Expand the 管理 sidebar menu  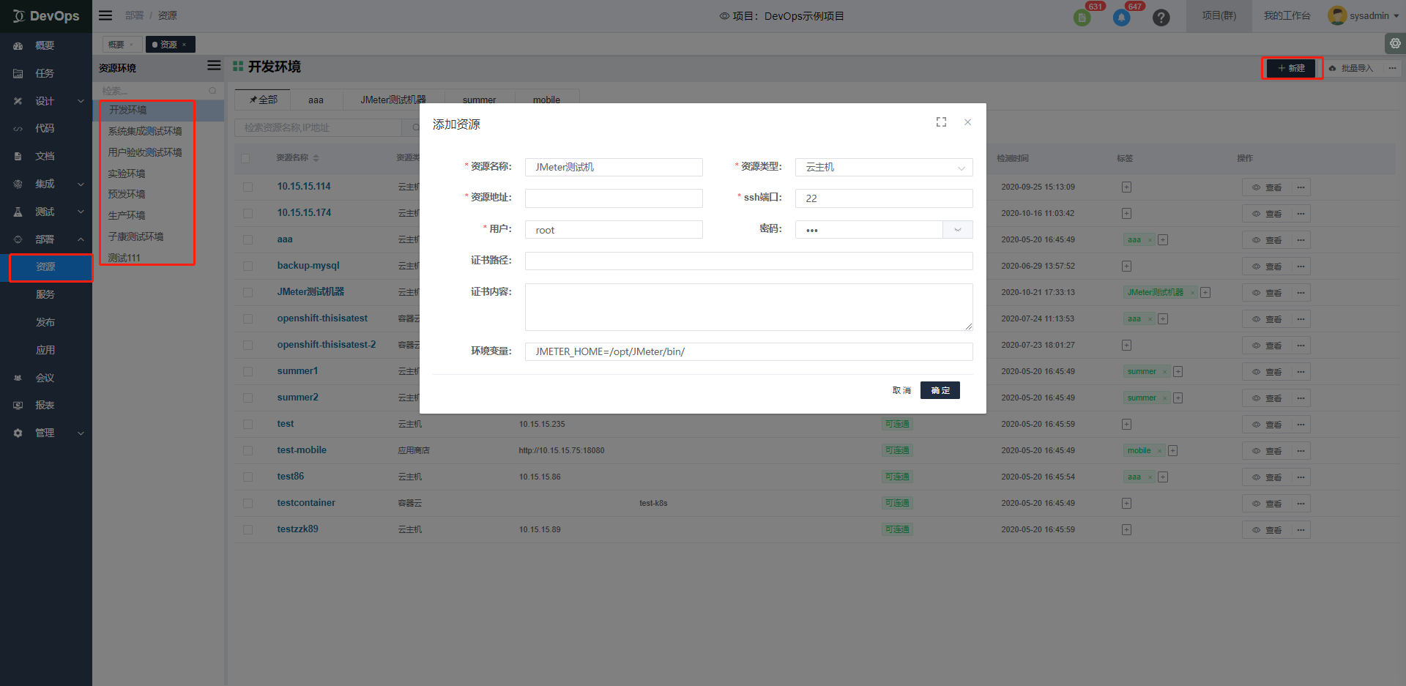pos(46,433)
